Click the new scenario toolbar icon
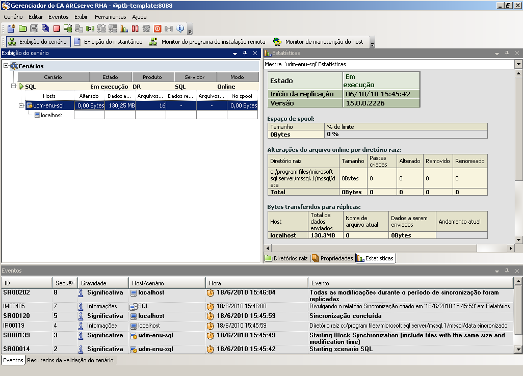Viewport: 523px width, 376px height. pyautogui.click(x=11, y=29)
